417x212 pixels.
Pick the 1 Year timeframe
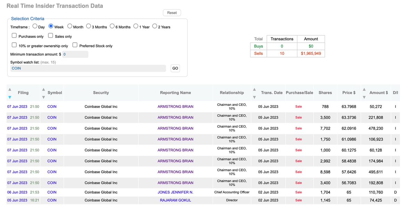[136, 26]
